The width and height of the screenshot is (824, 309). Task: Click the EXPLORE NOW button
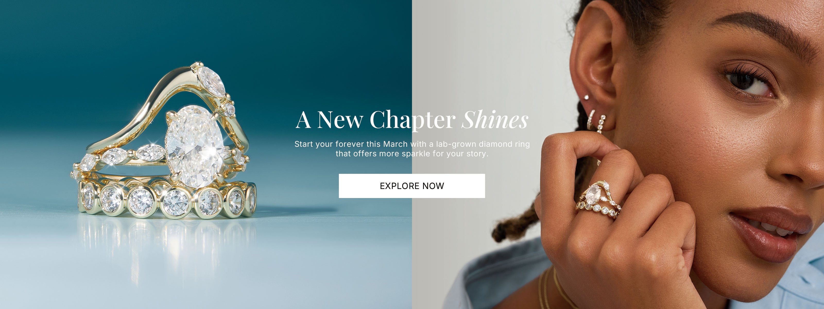coord(412,186)
